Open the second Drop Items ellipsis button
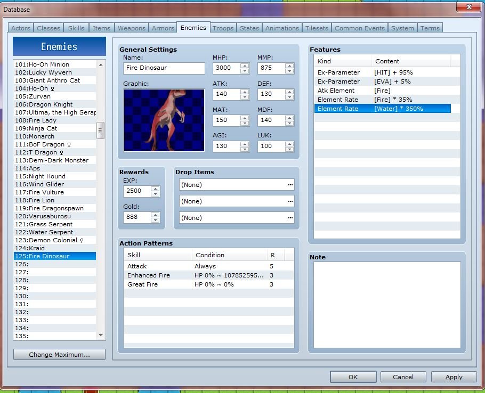 coord(290,201)
